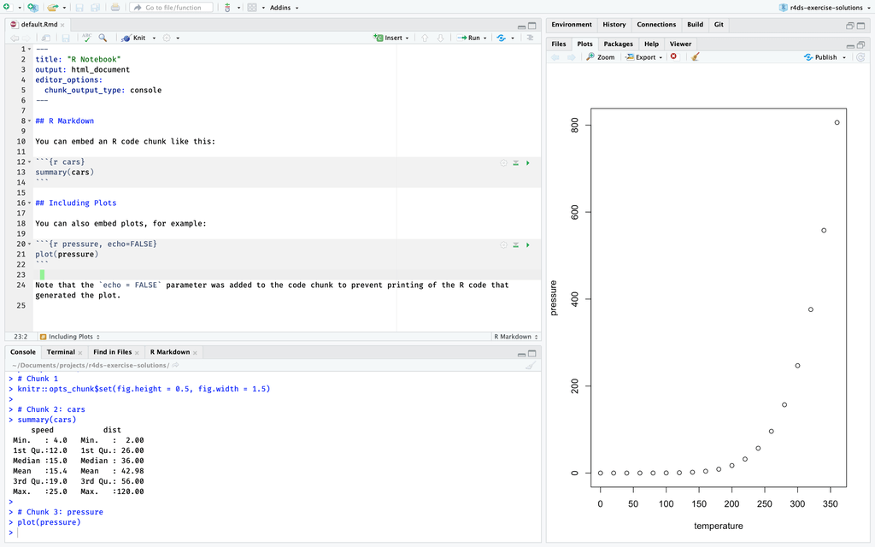Collapse the R Markdown heading fold arrow
875x547 pixels.
click(30, 121)
